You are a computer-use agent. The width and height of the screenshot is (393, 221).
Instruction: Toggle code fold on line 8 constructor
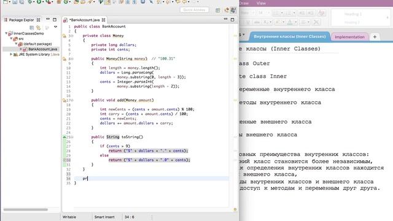pos(72,59)
